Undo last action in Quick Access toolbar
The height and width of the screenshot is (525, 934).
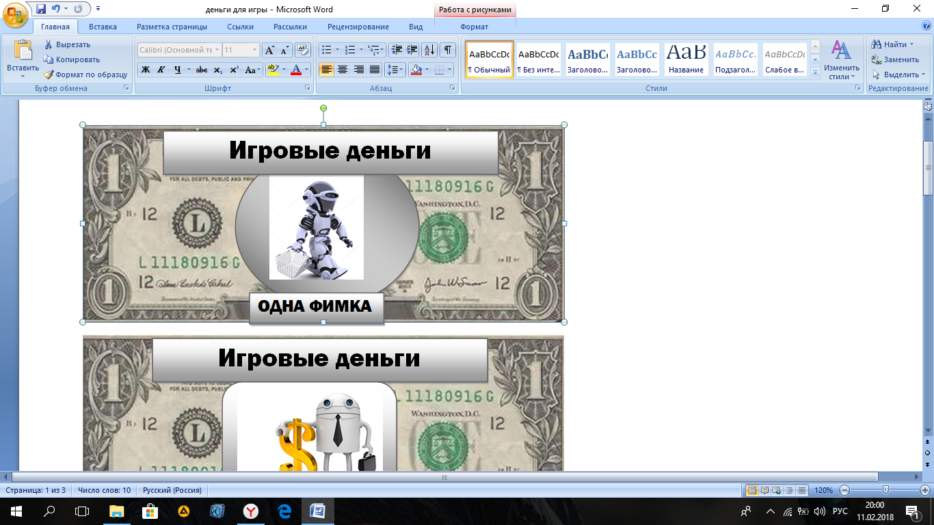[x=57, y=9]
